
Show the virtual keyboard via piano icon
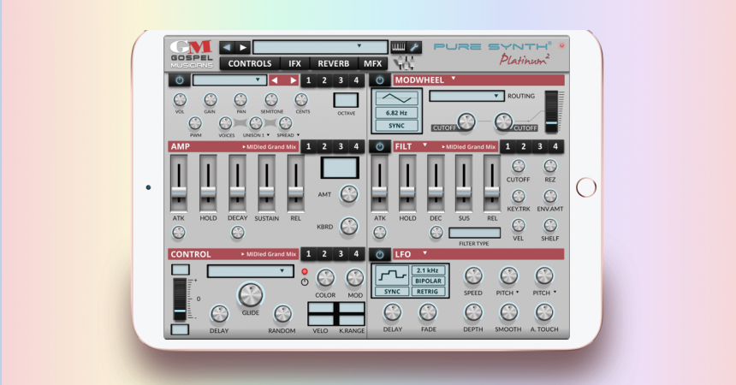tap(399, 46)
